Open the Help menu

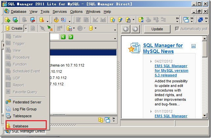107,12
